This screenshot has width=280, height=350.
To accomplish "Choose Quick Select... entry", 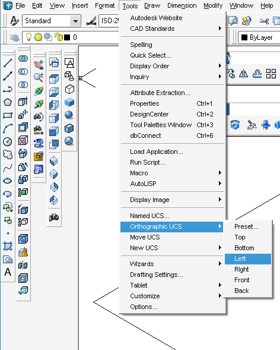I will (172, 55).
